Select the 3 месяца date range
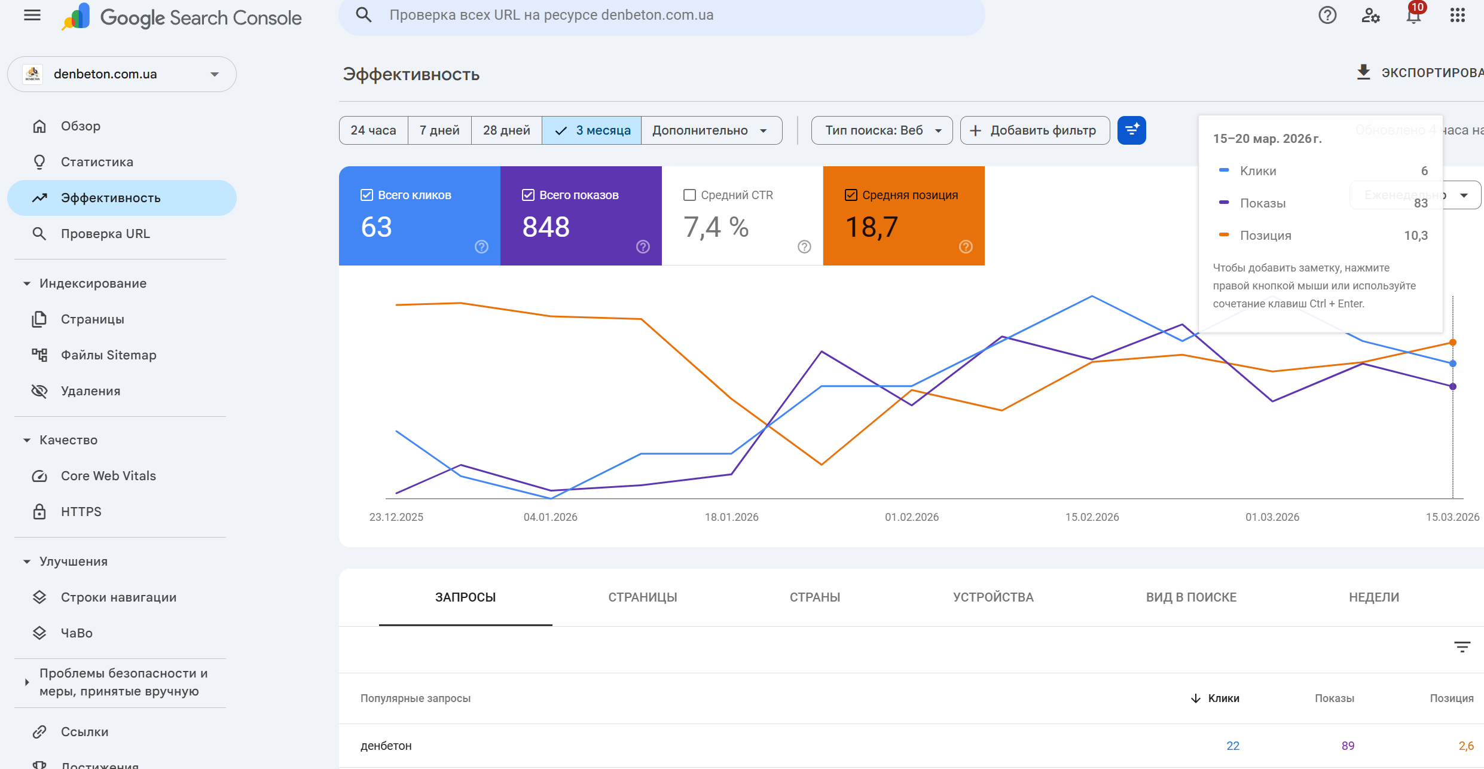The image size is (1484, 769). (592, 130)
